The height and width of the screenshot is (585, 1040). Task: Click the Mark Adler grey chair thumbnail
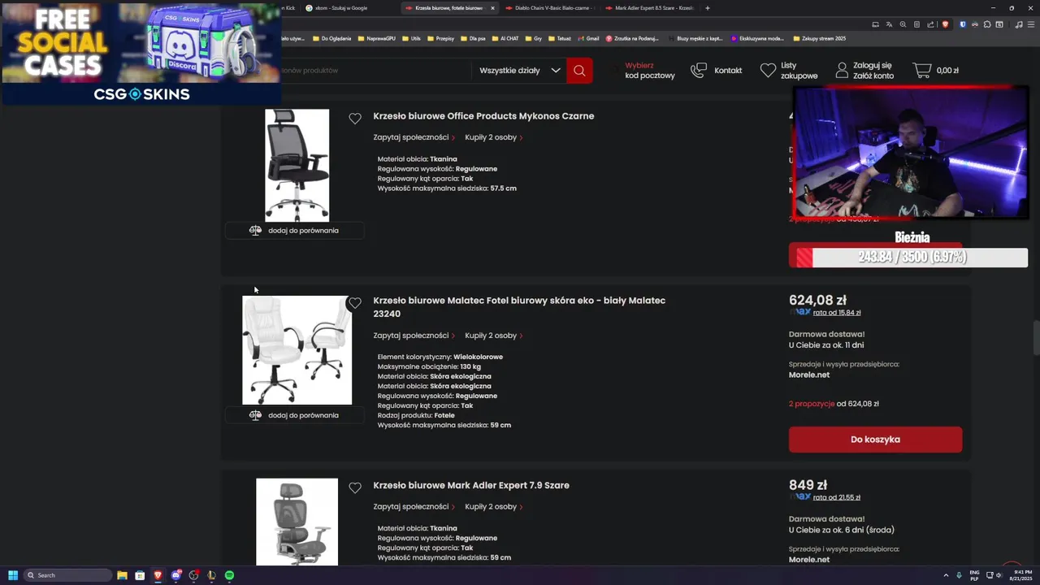click(297, 522)
